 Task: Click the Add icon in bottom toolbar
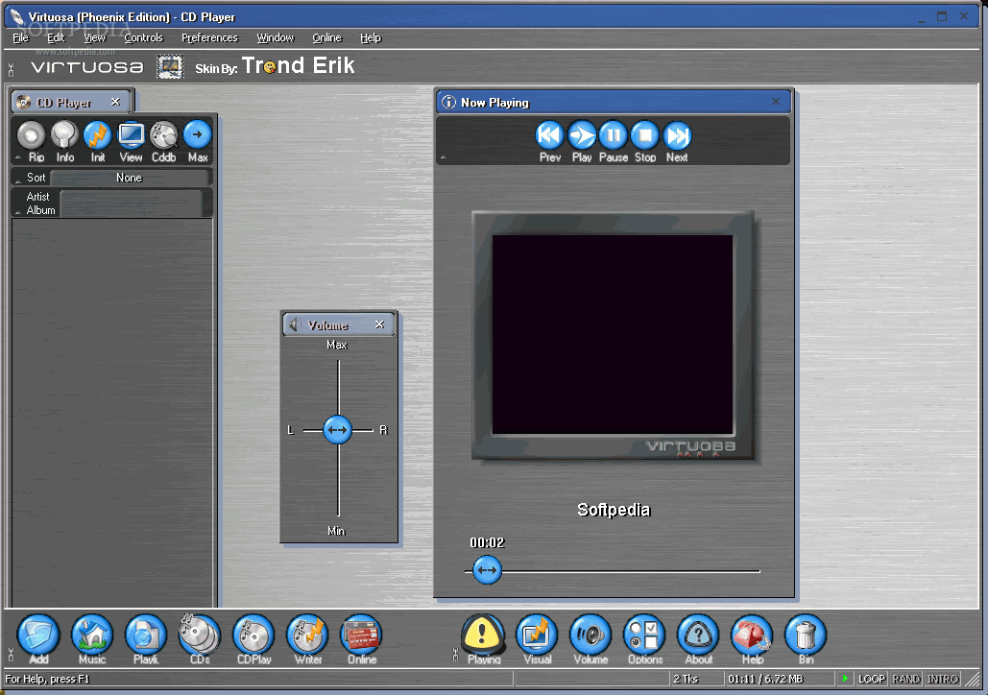[x=38, y=635]
